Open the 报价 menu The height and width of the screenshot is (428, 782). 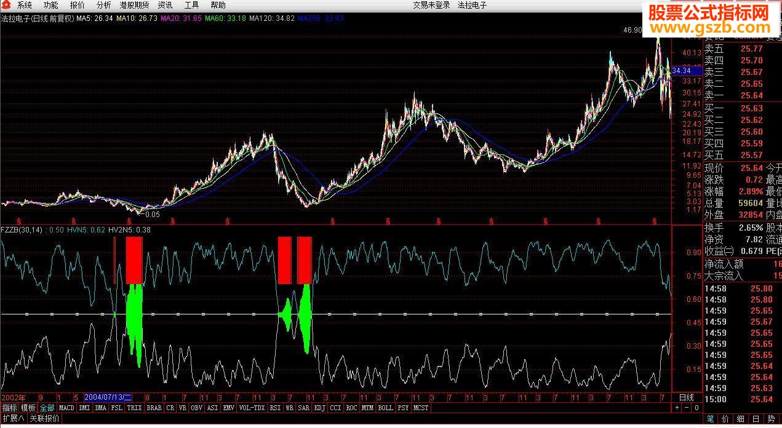[x=78, y=6]
